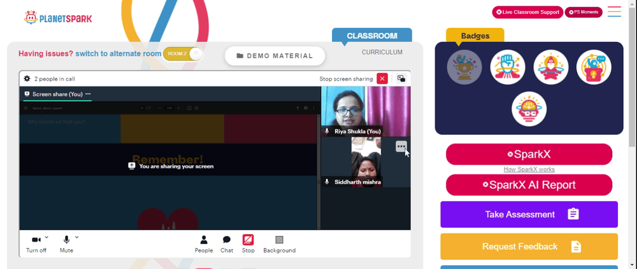This screenshot has height=269, width=637.
Task: Open the Chat panel
Action: (x=227, y=245)
